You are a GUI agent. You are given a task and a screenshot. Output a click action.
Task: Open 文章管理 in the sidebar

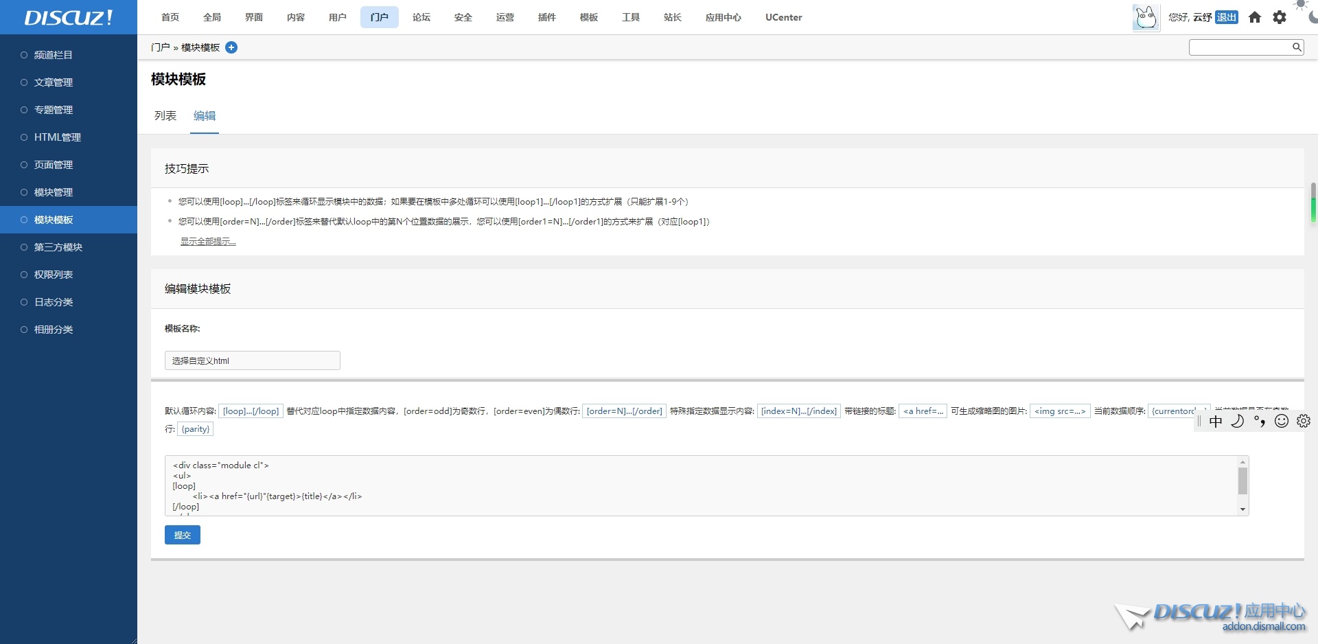coord(54,82)
